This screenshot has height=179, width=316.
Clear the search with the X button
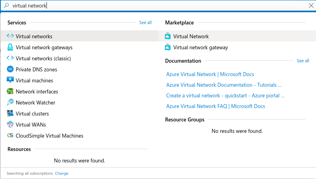311,6
